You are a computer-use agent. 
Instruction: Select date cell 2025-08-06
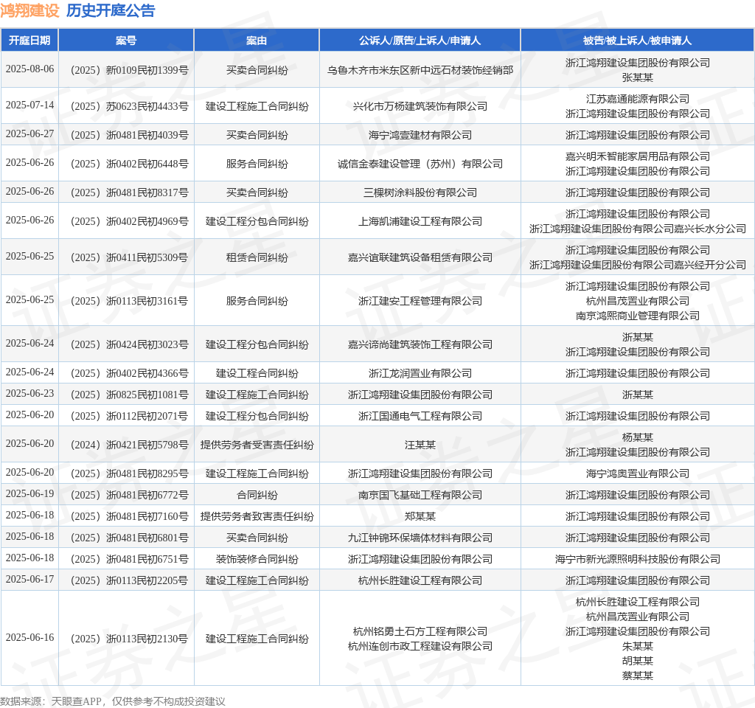point(29,69)
